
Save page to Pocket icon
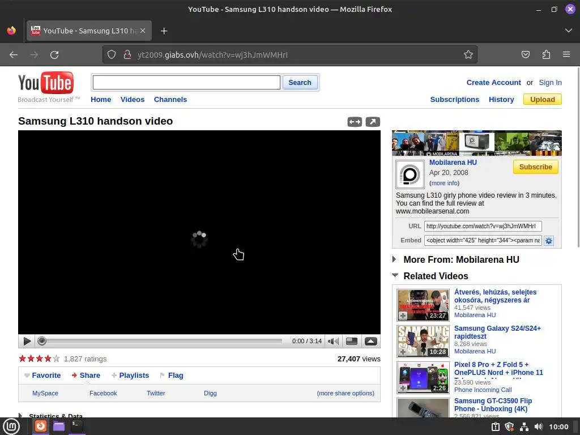tap(526, 55)
